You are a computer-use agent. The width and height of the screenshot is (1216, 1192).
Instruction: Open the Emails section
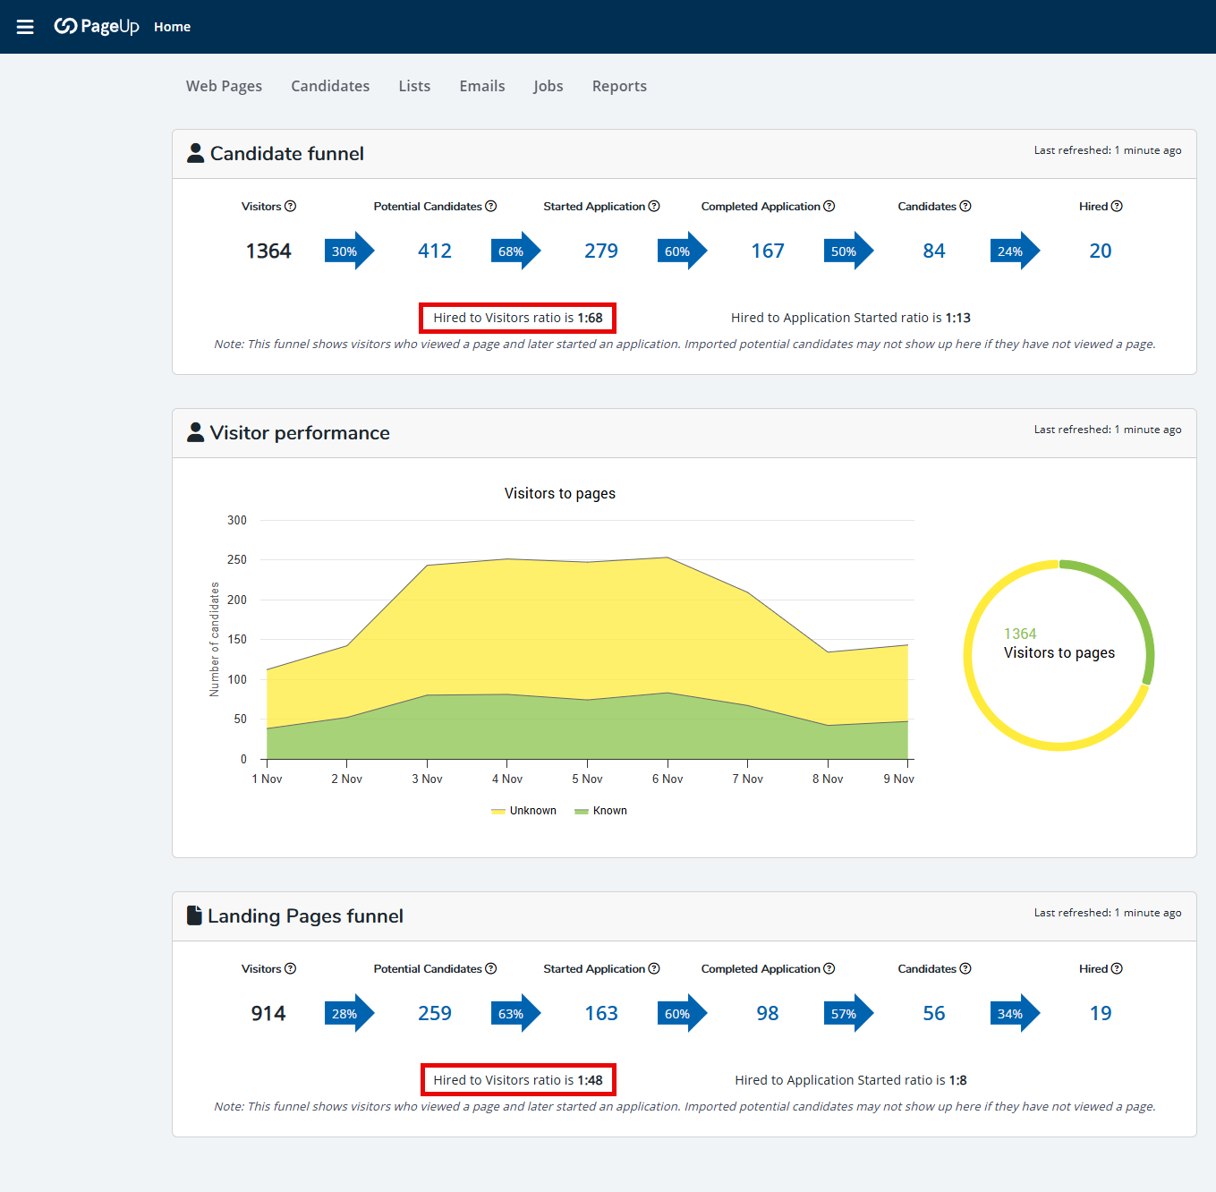[481, 86]
